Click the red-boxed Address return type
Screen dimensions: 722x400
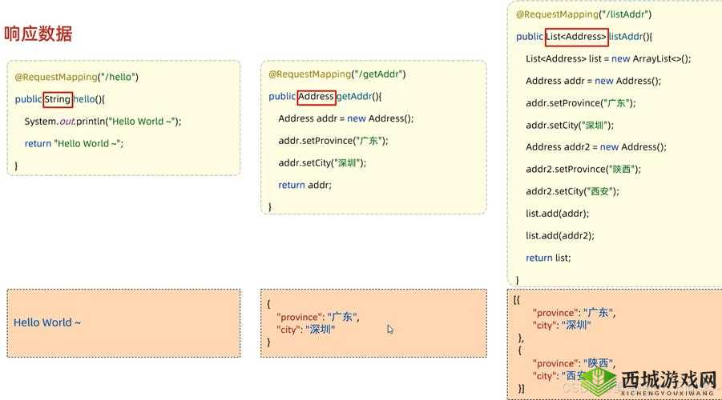pos(316,97)
